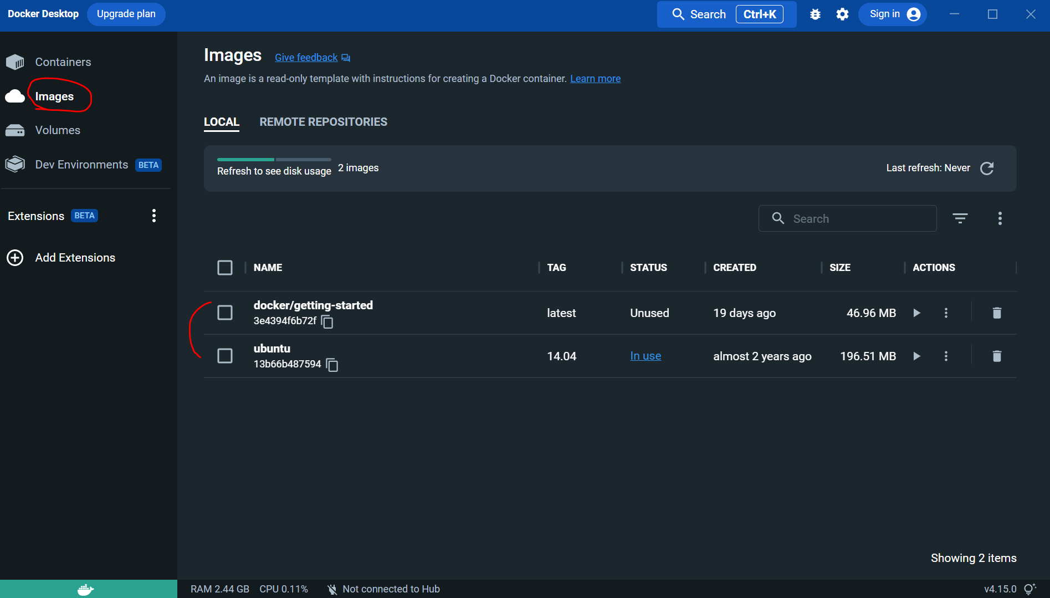Click the docker/getting-started image name

pos(313,305)
